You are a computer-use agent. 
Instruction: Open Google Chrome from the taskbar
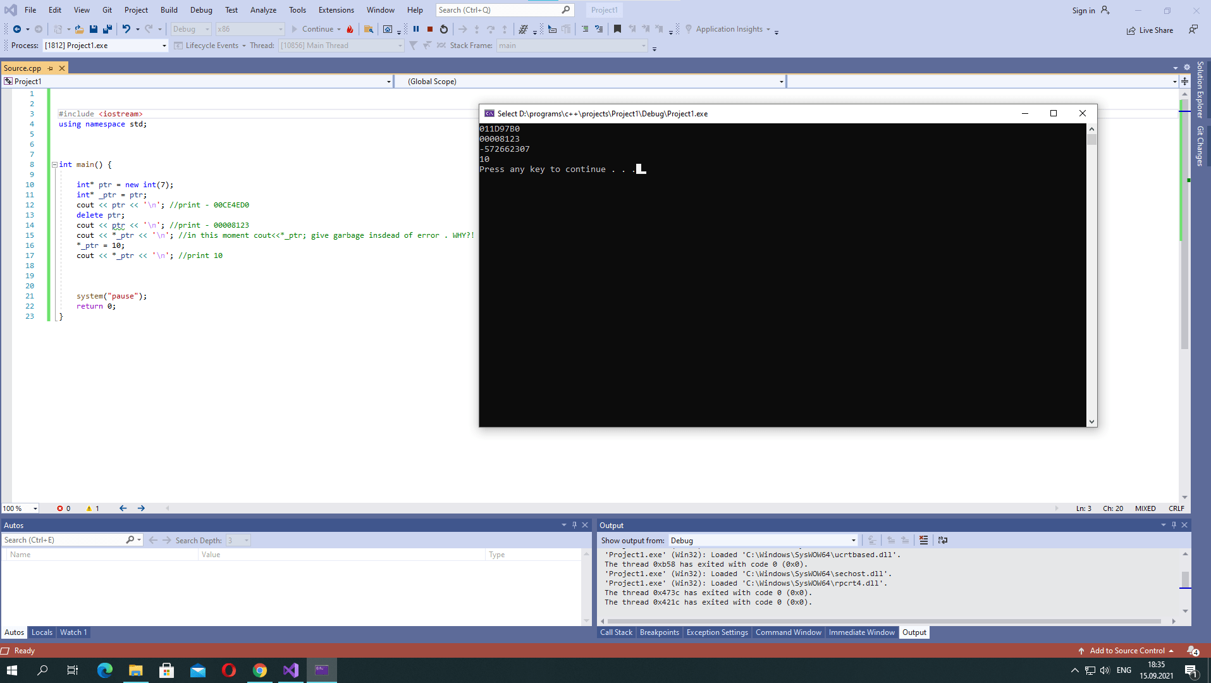click(260, 670)
